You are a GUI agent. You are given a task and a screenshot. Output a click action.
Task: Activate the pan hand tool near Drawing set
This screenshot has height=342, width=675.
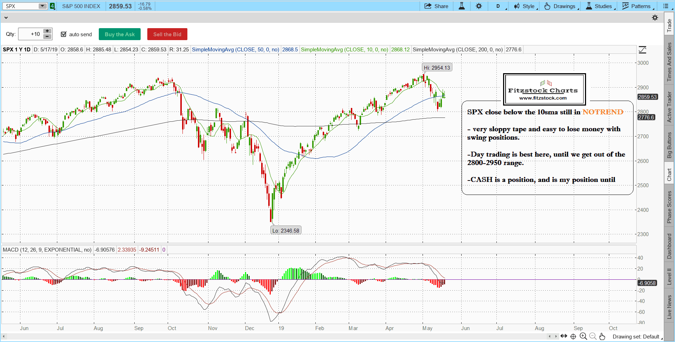pos(603,337)
